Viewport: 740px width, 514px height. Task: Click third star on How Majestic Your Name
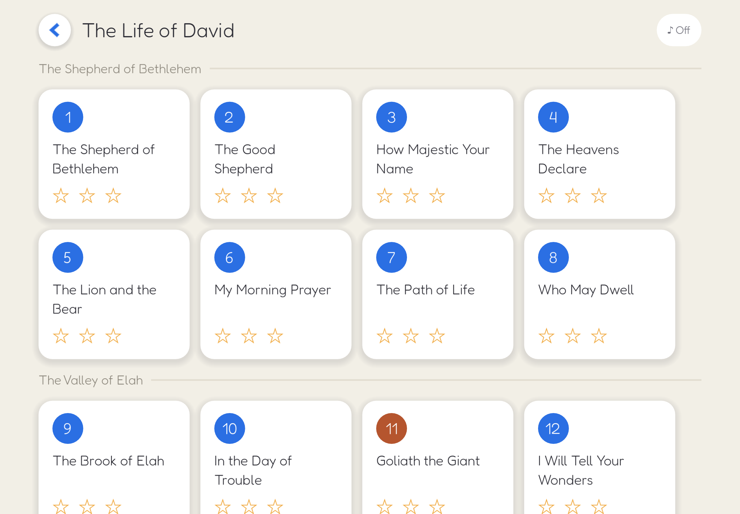point(437,196)
